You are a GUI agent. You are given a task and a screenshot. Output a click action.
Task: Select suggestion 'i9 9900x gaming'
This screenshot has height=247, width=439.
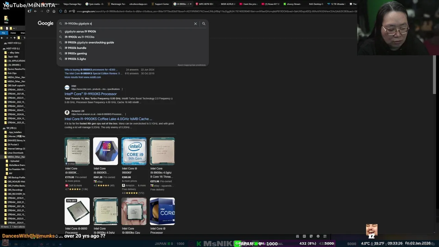click(76, 53)
